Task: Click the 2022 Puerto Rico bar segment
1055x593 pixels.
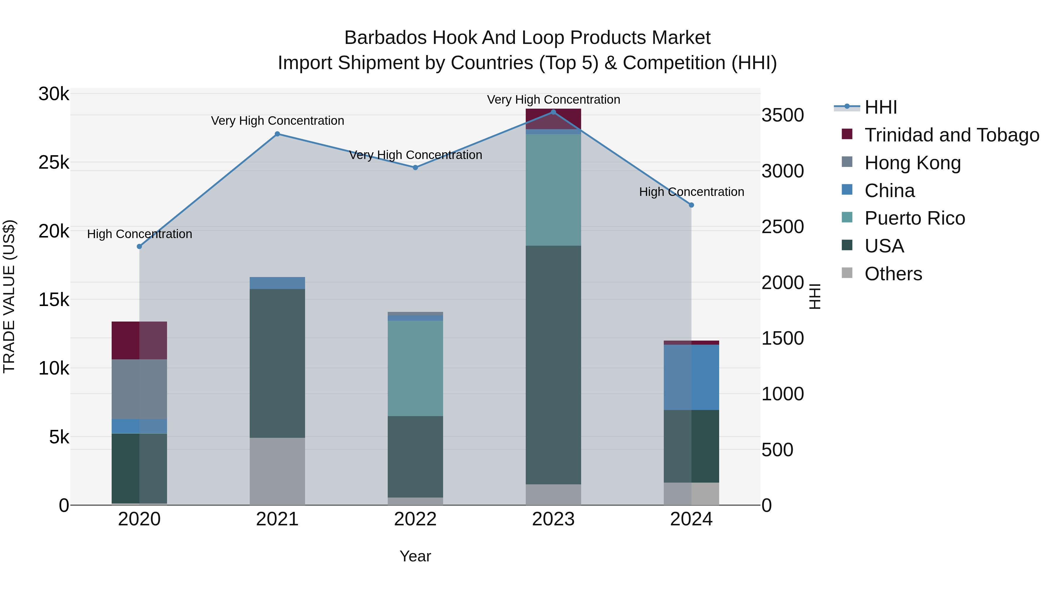Action: click(x=415, y=368)
